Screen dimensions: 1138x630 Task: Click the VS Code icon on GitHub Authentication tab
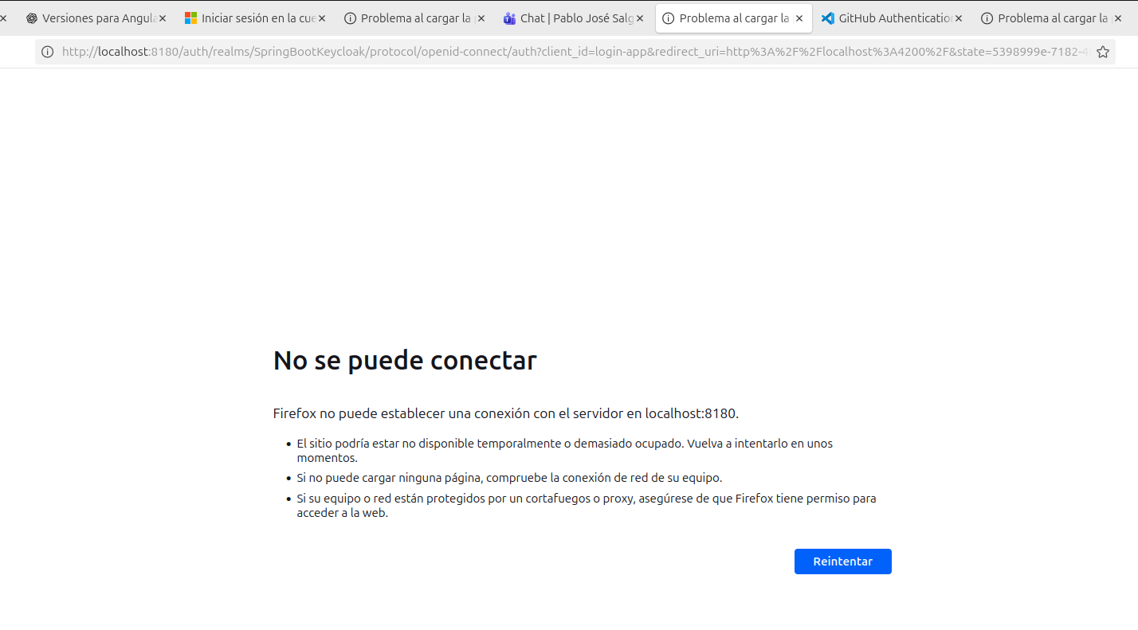click(828, 18)
